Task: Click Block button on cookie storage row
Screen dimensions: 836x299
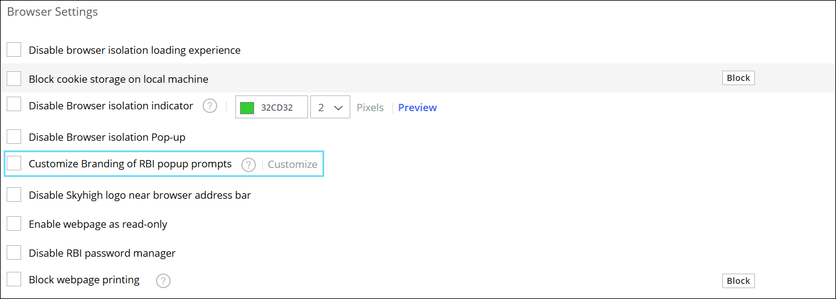Action: point(739,78)
